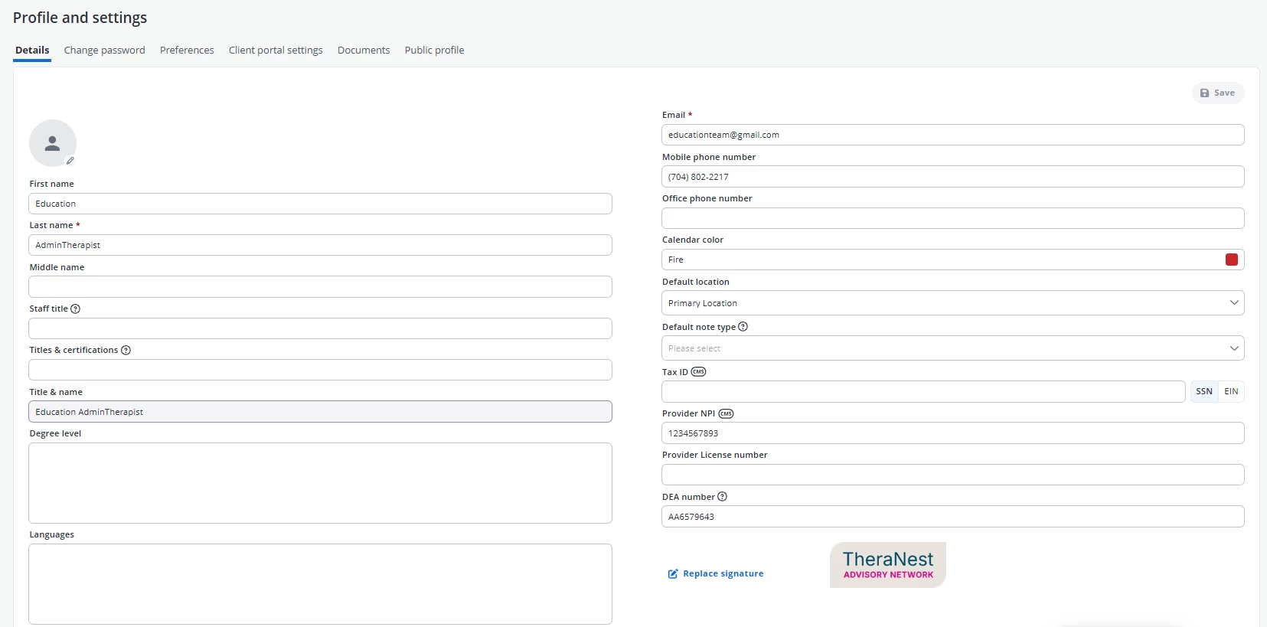The height and width of the screenshot is (627, 1267).
Task: Click the CMS badge next to Tax ID
Action: [x=698, y=372]
